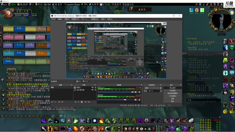The height and width of the screenshot is (132, 235).
Task: Pop out the Sources dock using its header icon
Action: coord(95,85)
